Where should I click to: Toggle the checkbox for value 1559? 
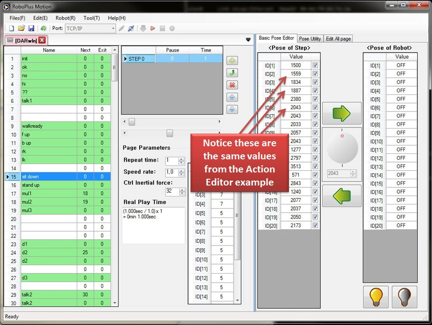315,74
